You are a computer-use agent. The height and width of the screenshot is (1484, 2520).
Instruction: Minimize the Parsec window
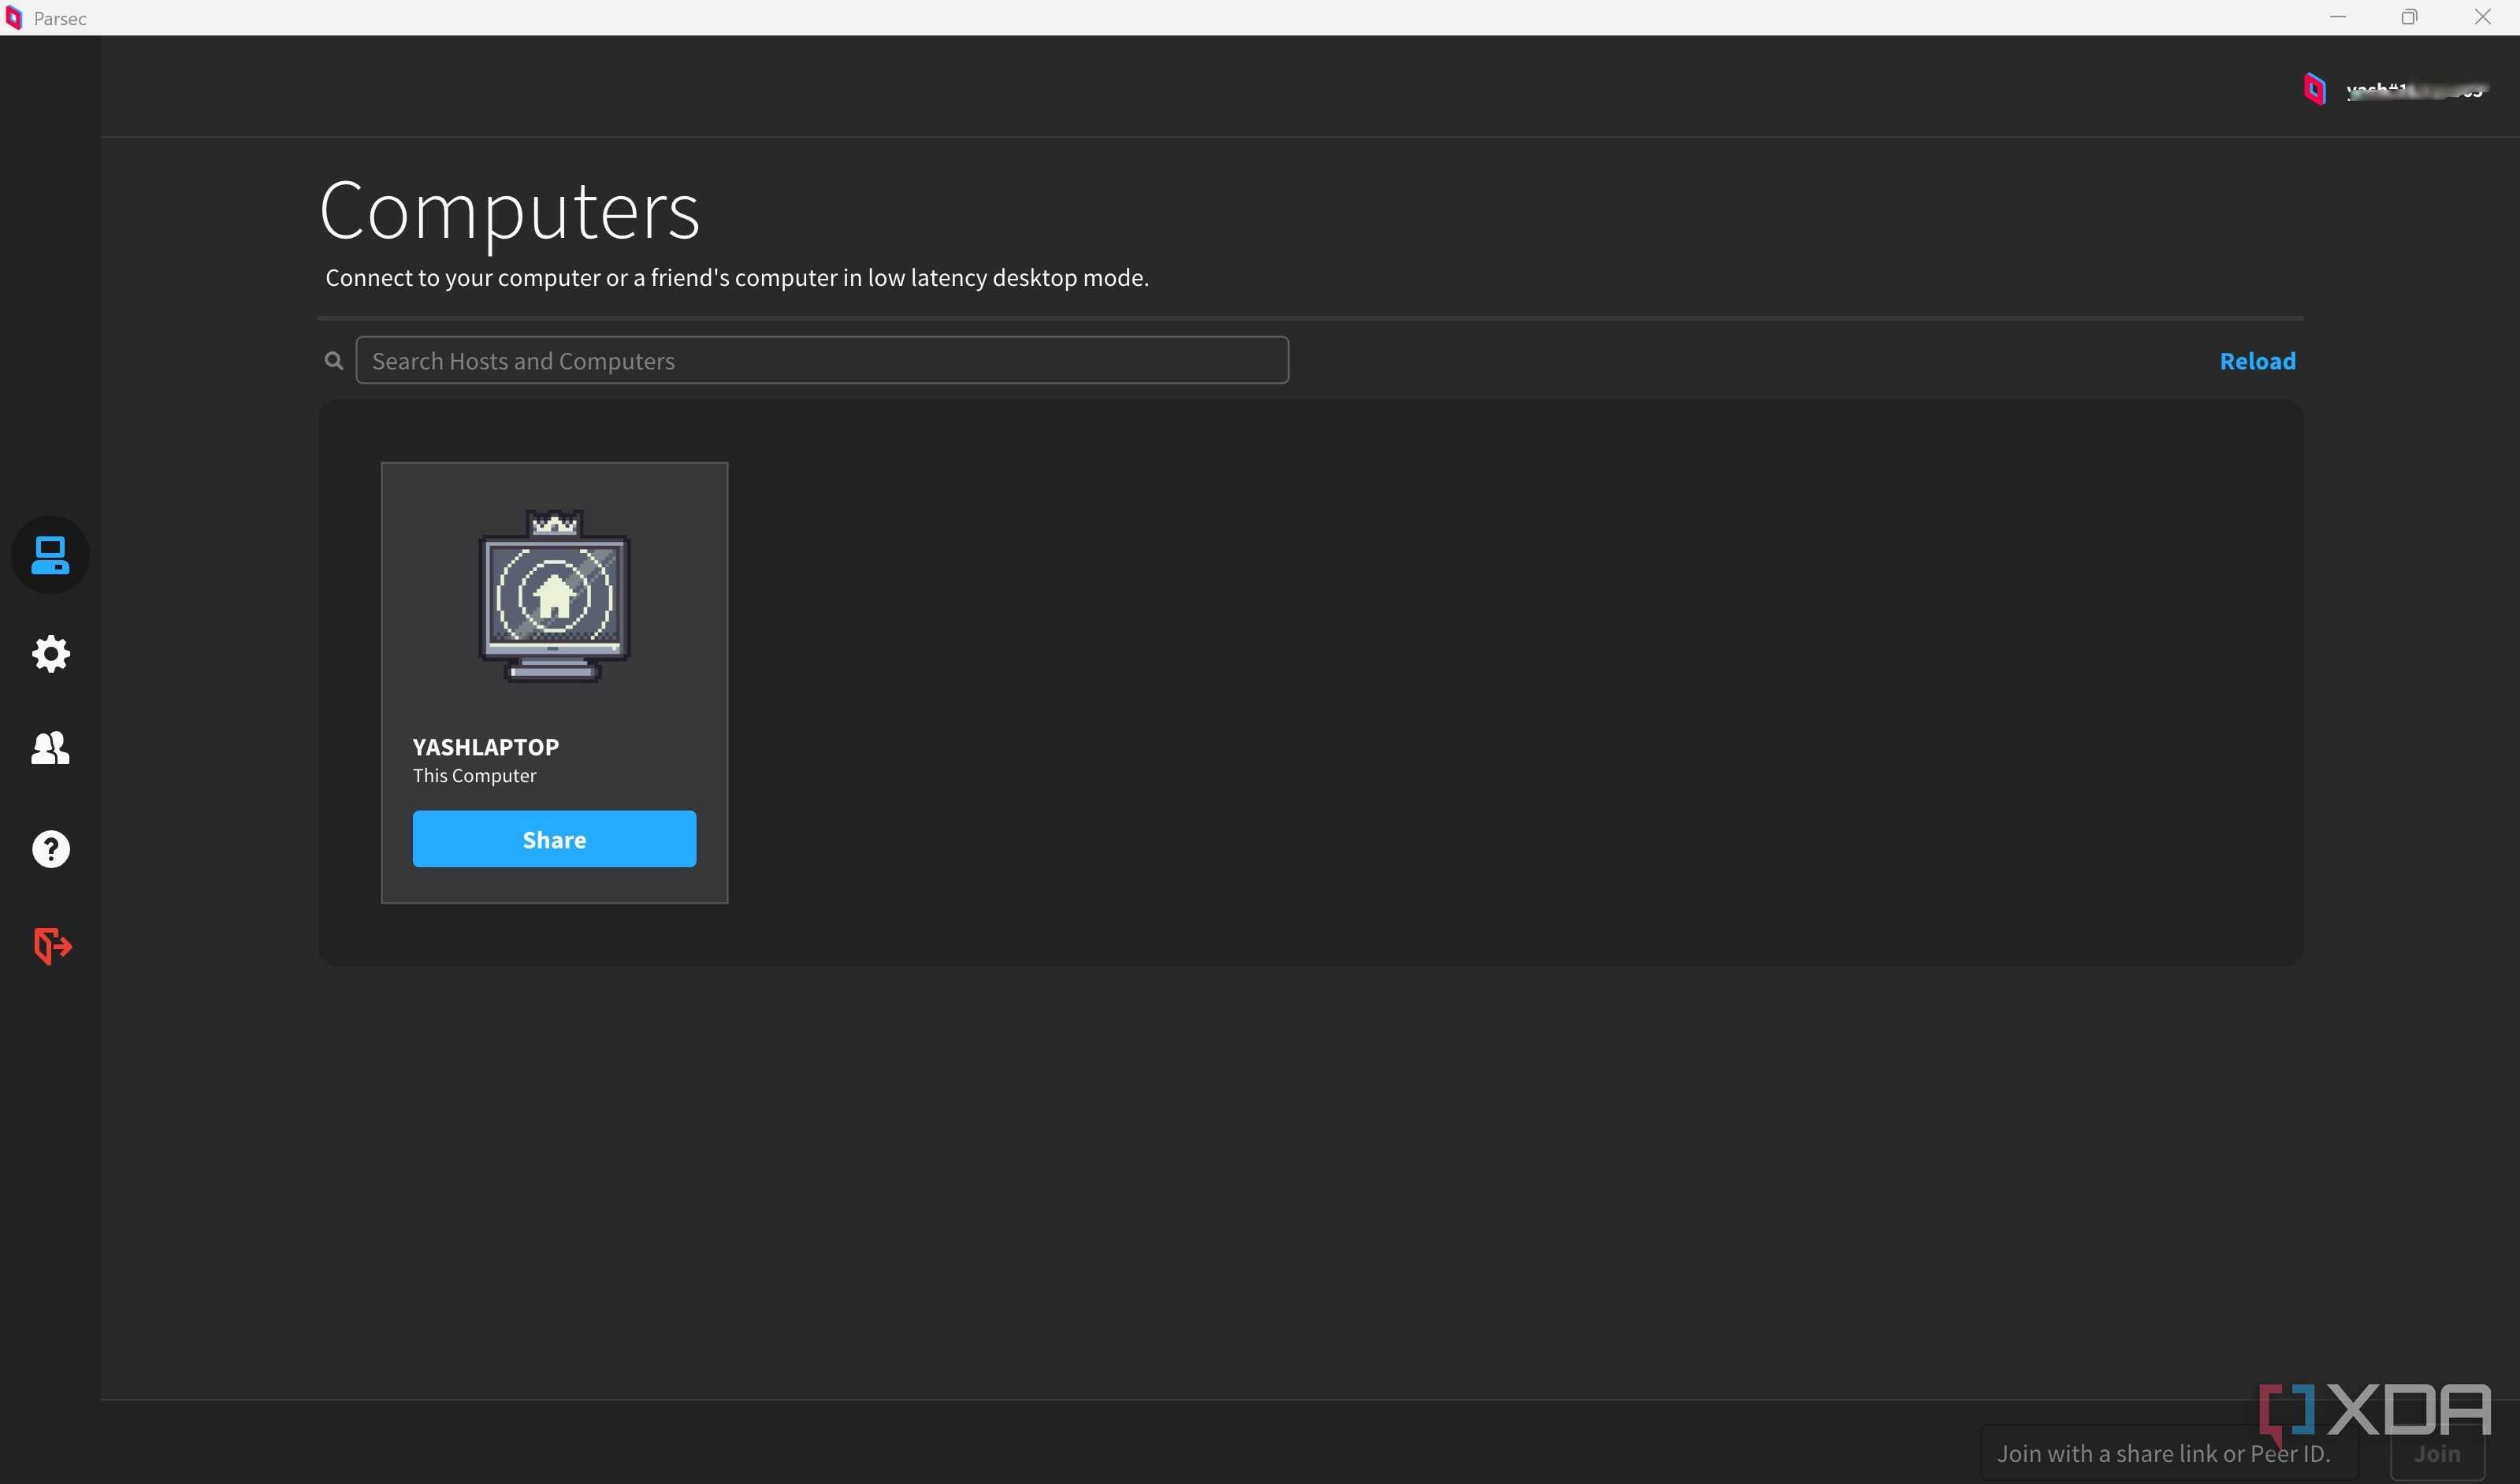pos(2338,17)
